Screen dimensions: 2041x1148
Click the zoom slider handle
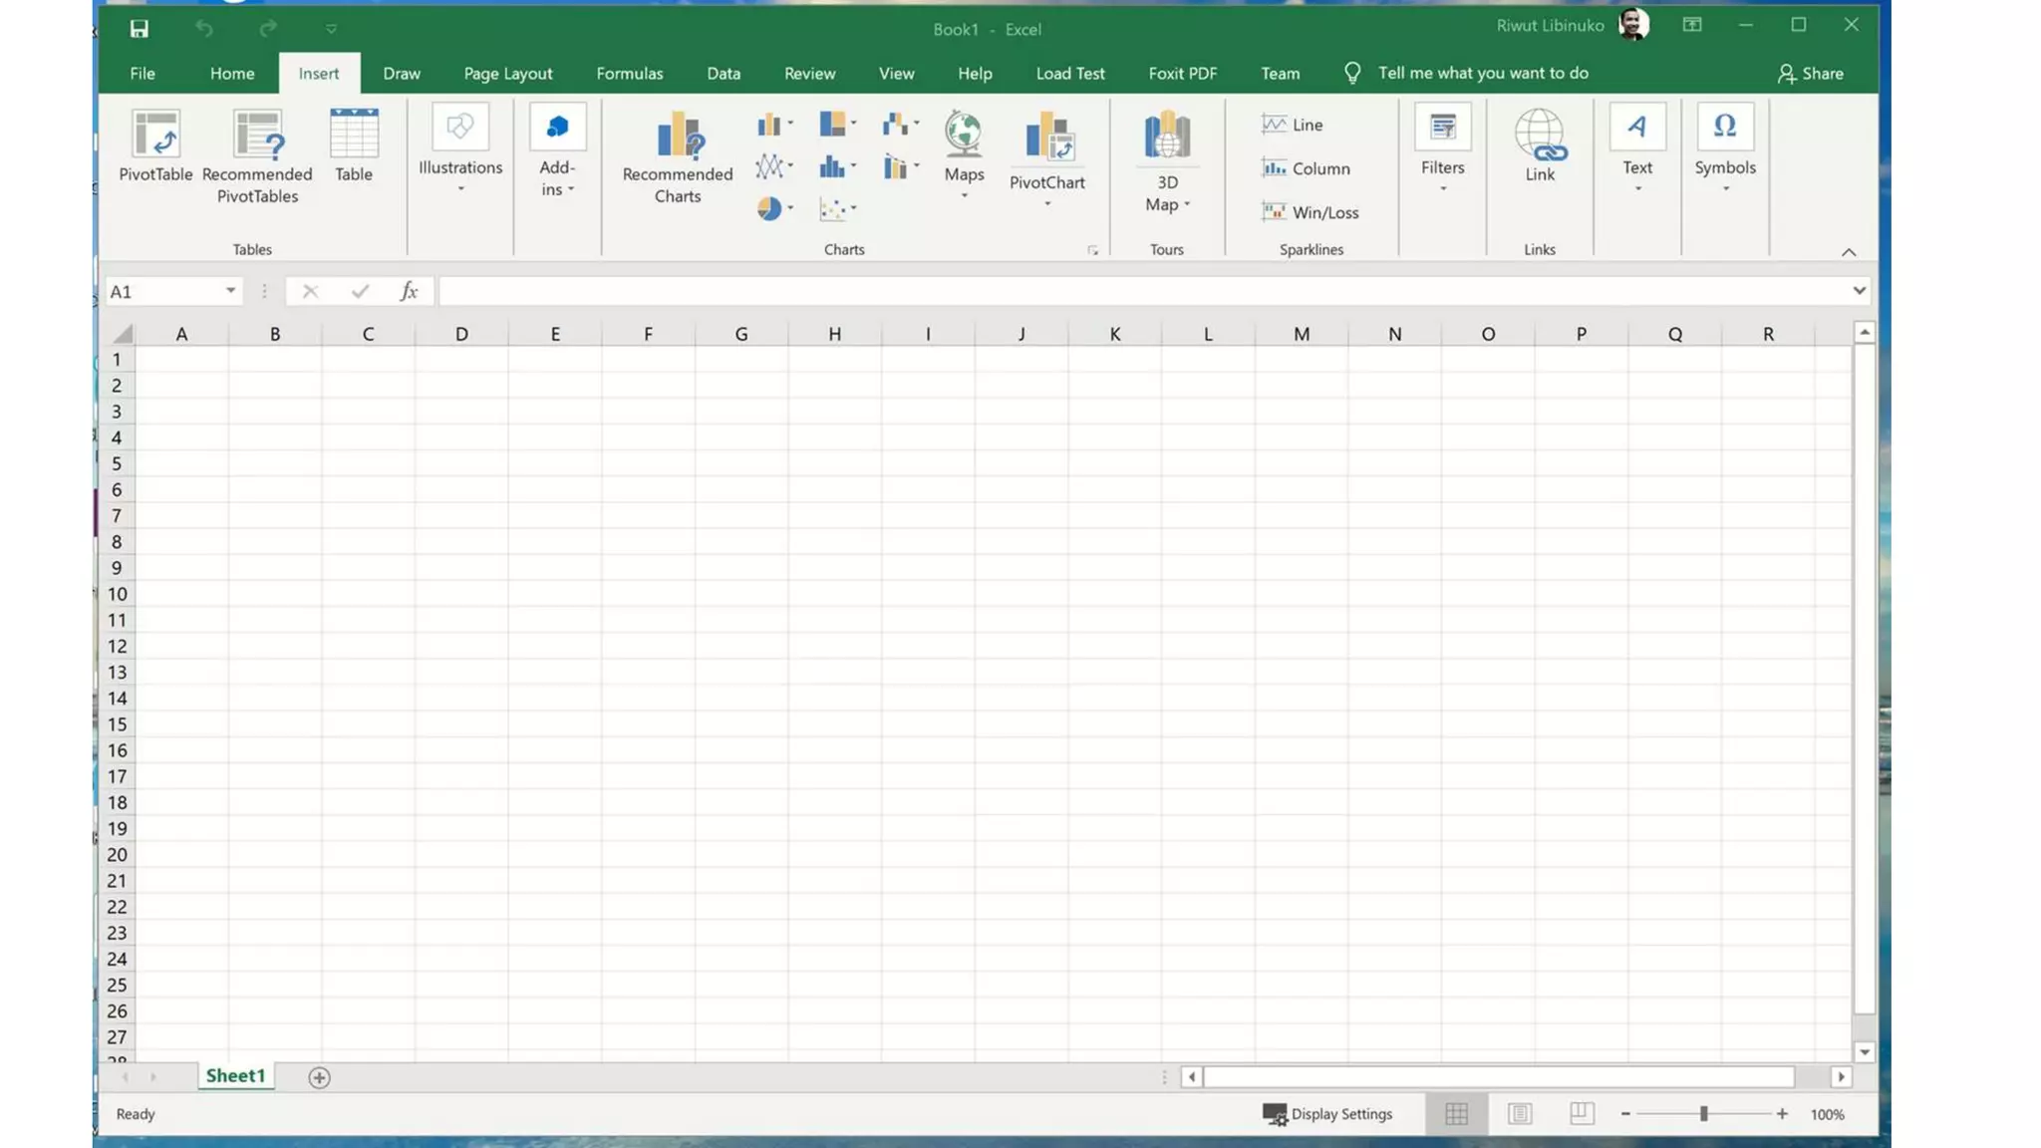point(1704,1114)
